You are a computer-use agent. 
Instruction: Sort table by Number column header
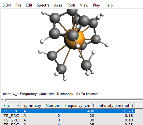(53, 105)
